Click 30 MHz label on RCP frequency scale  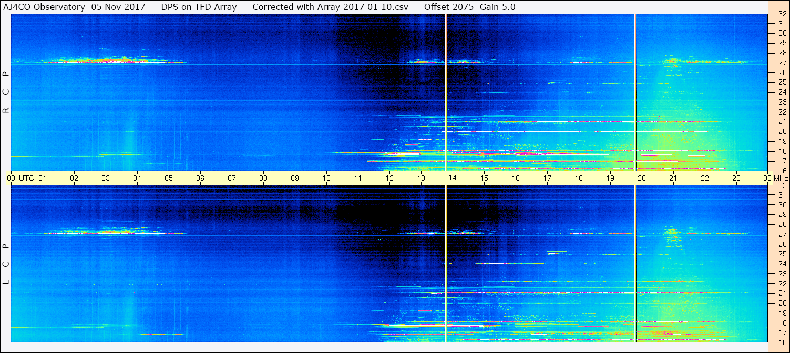782,33
